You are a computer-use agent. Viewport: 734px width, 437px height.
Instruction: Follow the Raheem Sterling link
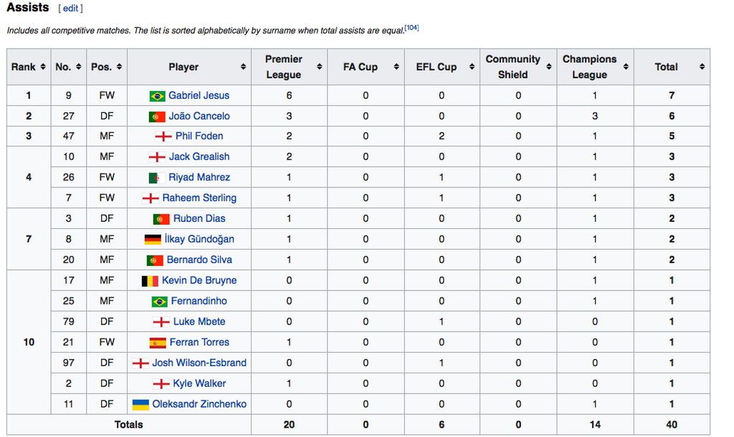pos(199,198)
